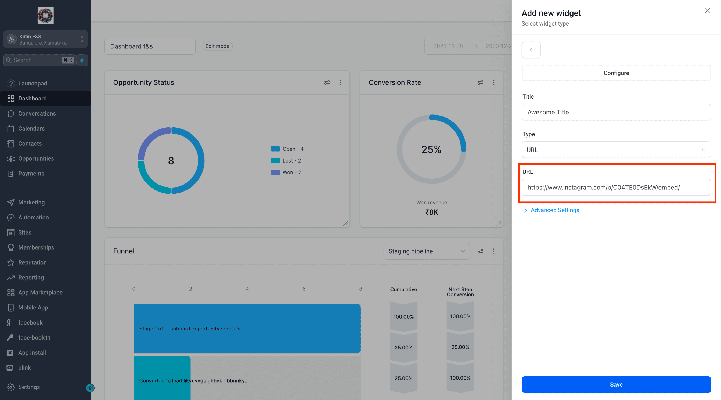Click the Edit mode badge
The height and width of the screenshot is (400, 721).
click(x=217, y=46)
